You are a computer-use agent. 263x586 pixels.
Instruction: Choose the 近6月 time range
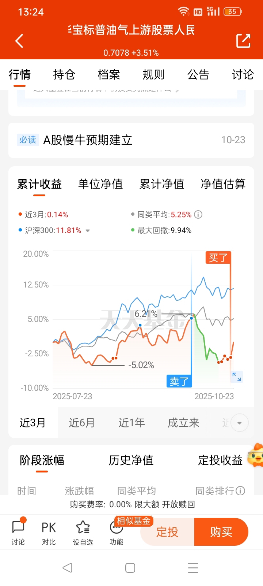(82, 423)
